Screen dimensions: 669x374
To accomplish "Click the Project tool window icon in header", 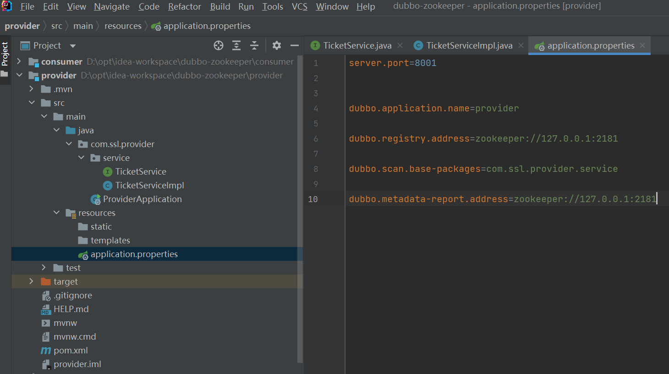I will click(x=25, y=46).
